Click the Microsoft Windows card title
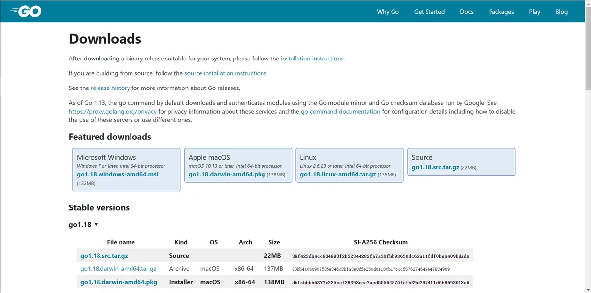 [106, 157]
